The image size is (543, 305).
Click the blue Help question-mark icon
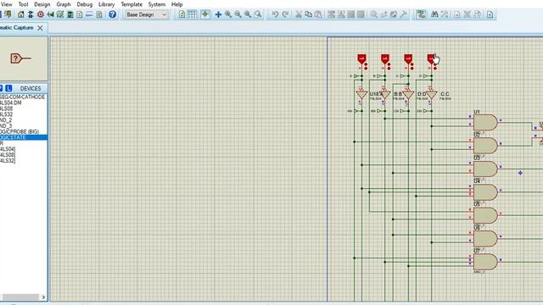[x=112, y=14]
